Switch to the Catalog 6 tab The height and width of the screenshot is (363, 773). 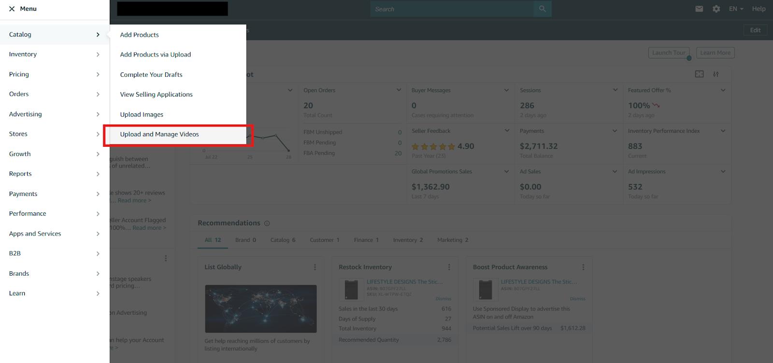pyautogui.click(x=283, y=240)
